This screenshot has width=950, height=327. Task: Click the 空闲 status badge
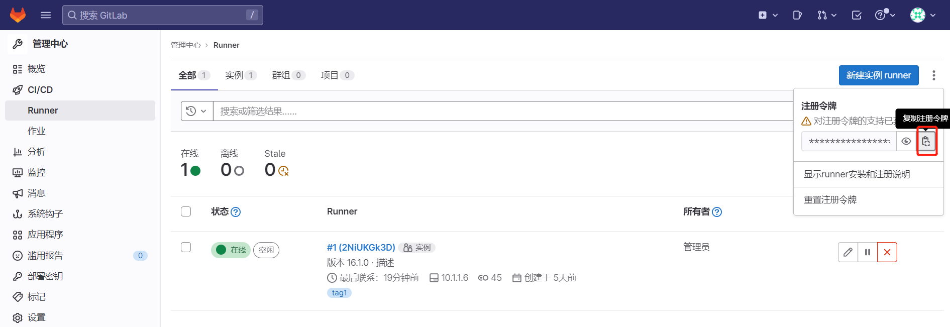[x=266, y=250]
